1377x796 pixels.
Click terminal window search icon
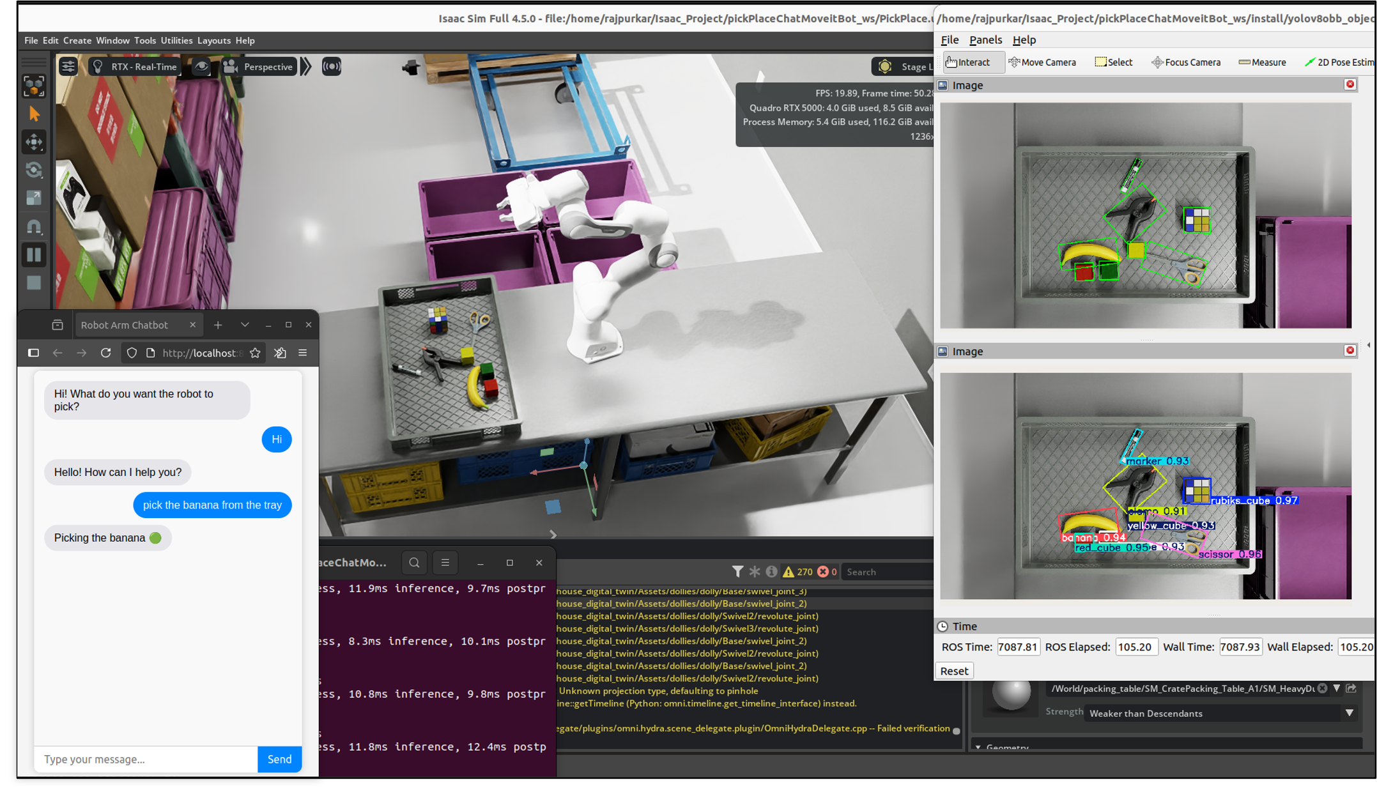click(414, 563)
